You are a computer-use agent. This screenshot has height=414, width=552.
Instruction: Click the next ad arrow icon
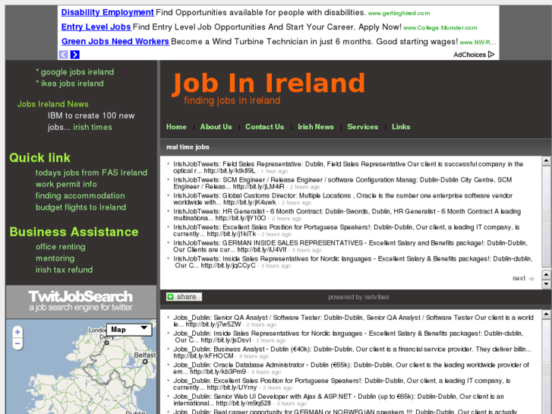(x=75, y=54)
